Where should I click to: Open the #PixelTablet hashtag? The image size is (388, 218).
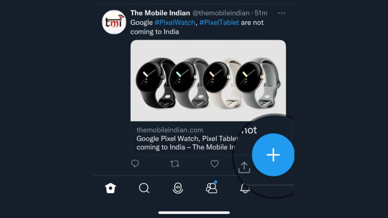click(219, 22)
